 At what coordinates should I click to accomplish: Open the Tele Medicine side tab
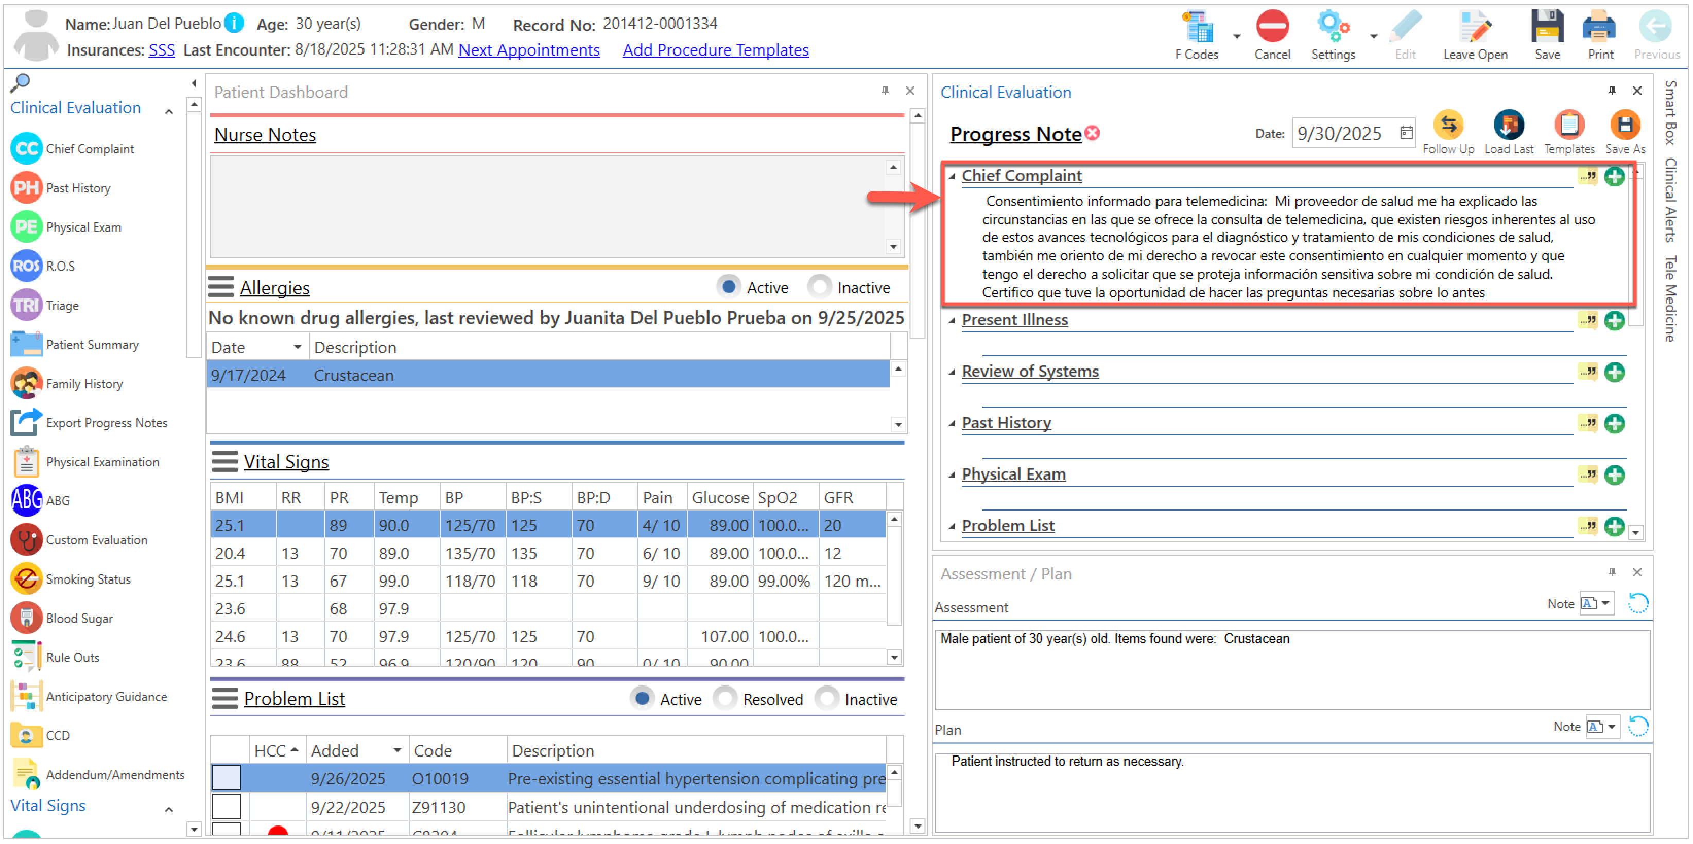(x=1670, y=299)
